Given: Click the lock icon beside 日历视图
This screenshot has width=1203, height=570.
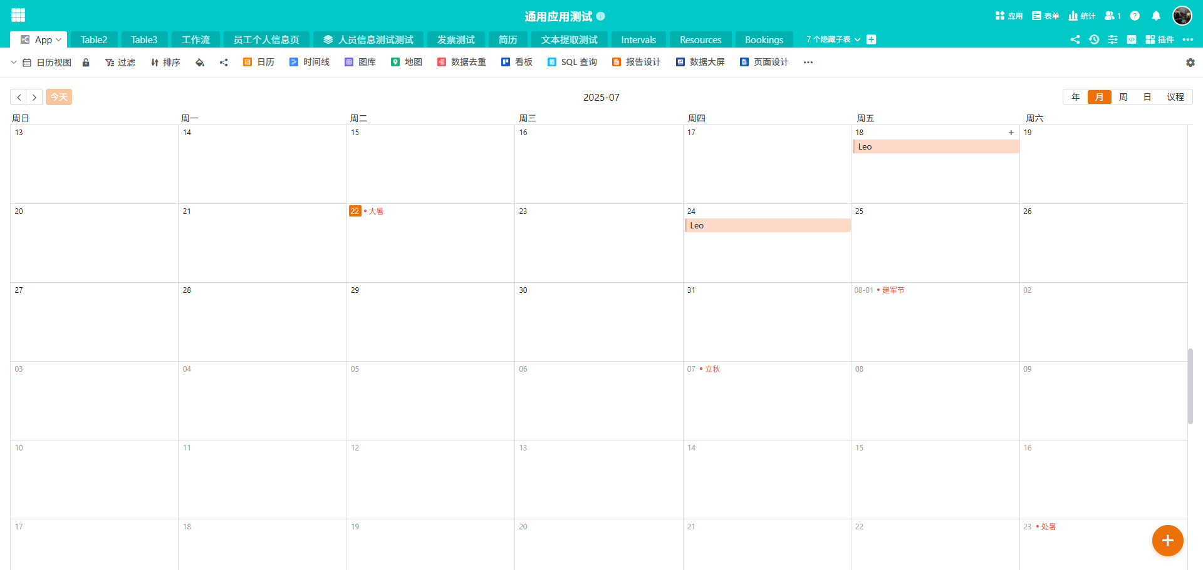Looking at the screenshot, I should [x=86, y=63].
